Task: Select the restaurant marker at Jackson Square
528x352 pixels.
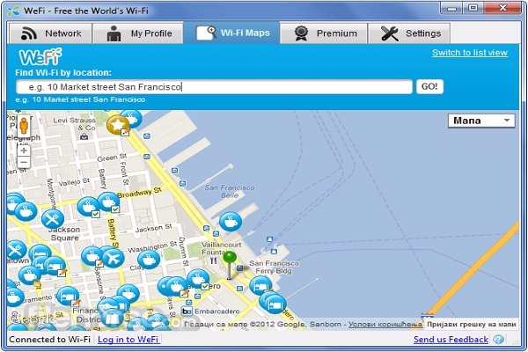Action: pyautogui.click(x=53, y=219)
